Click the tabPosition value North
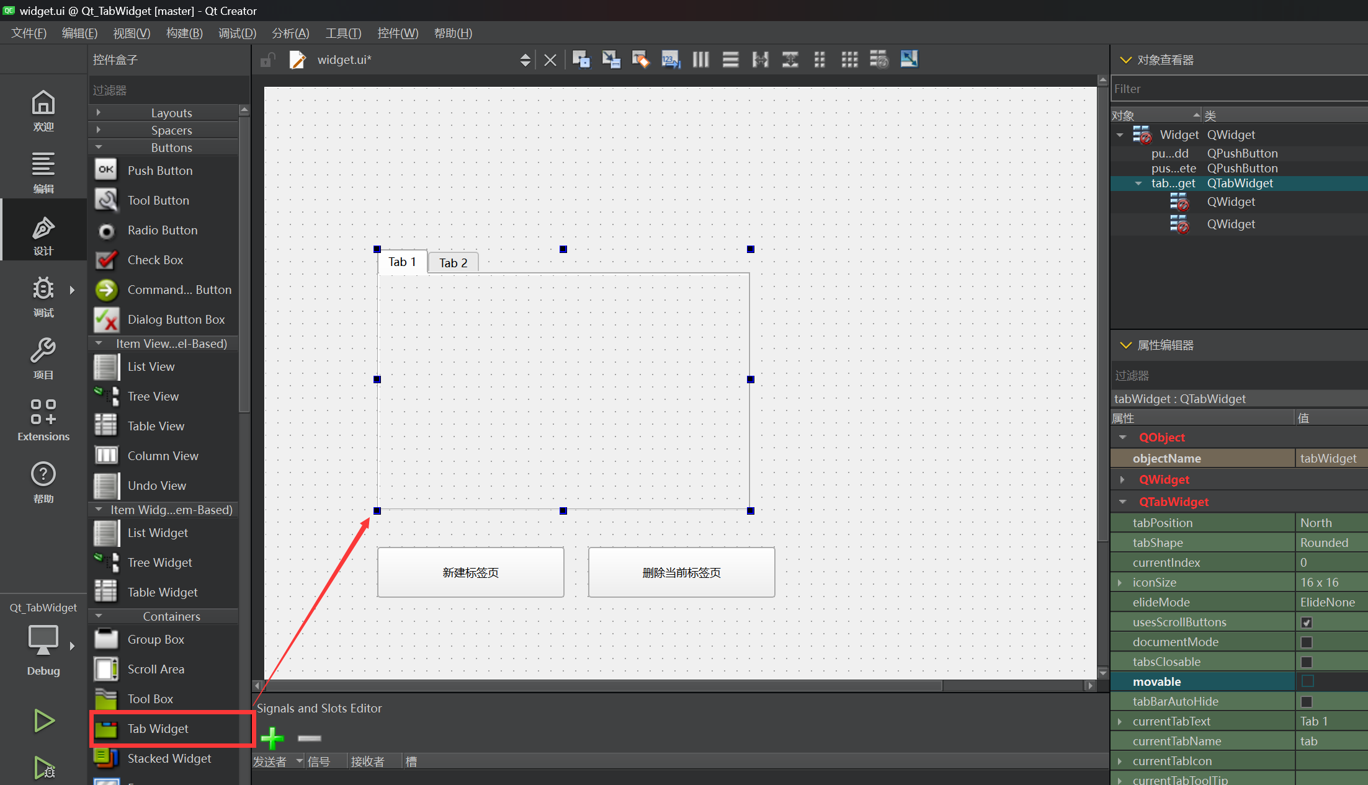The image size is (1368, 785). click(x=1331, y=523)
